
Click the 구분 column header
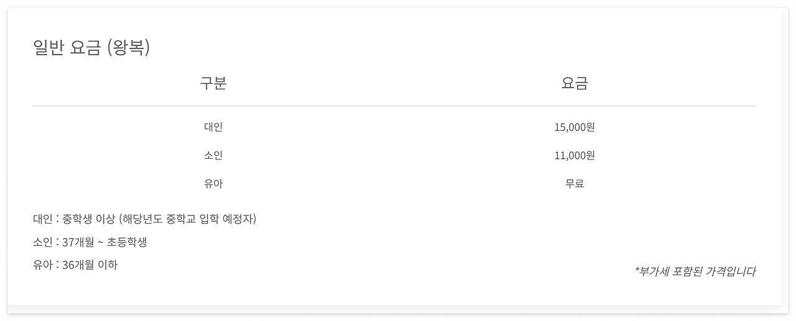coord(213,83)
